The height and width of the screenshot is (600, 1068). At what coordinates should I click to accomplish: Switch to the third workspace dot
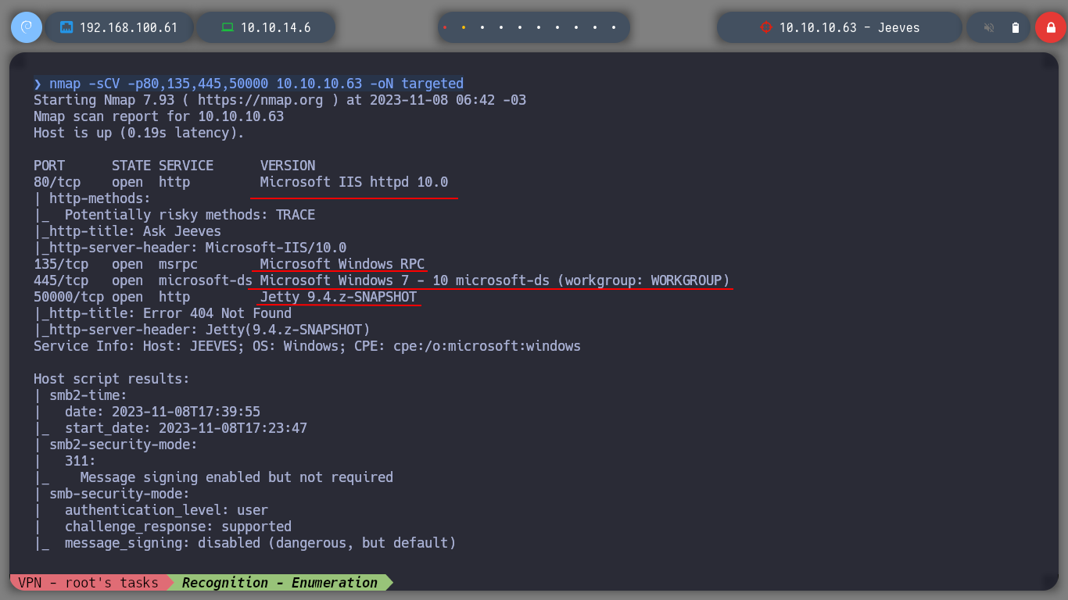(482, 27)
